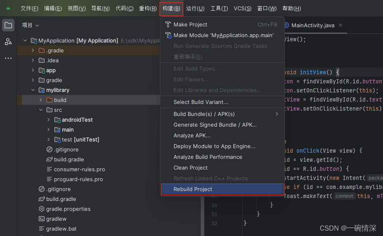Viewport: 383px width, 236px height.
Task: Expand the .idea folder
Action: (x=33, y=60)
